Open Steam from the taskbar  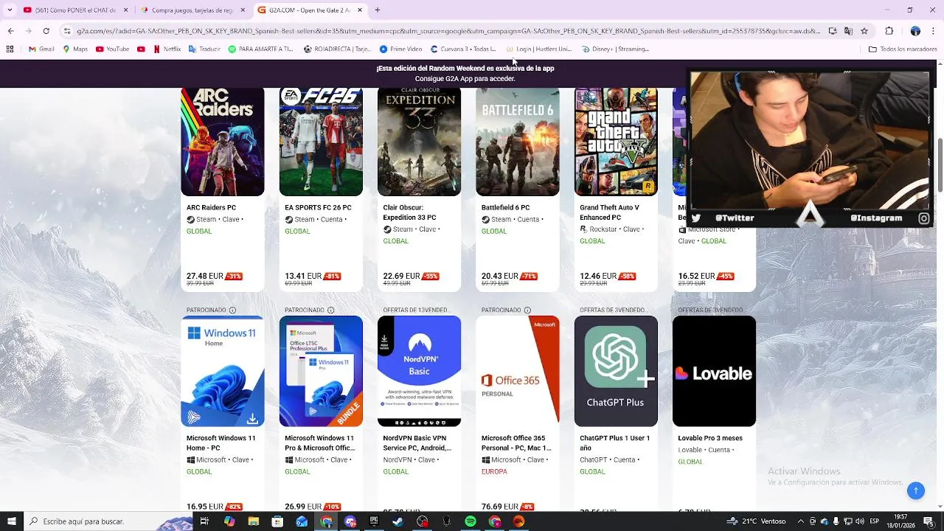398,521
